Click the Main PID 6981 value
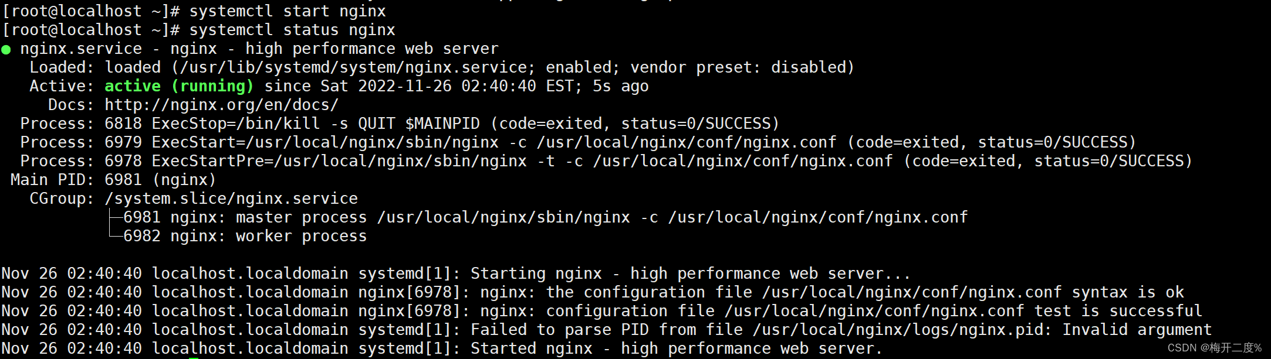The image size is (1271, 359). [123, 180]
